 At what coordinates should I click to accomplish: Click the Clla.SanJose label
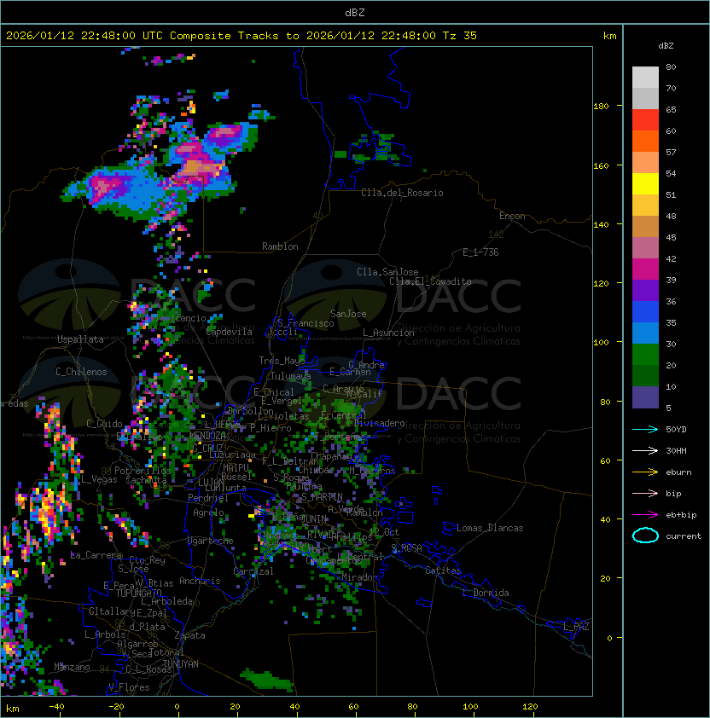point(387,272)
